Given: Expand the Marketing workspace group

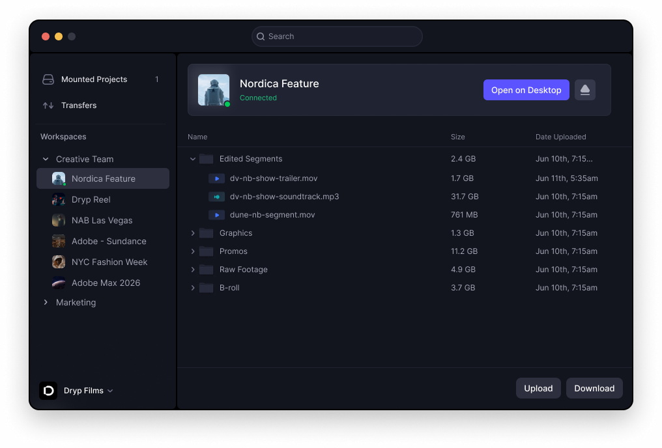Looking at the screenshot, I should (46, 302).
